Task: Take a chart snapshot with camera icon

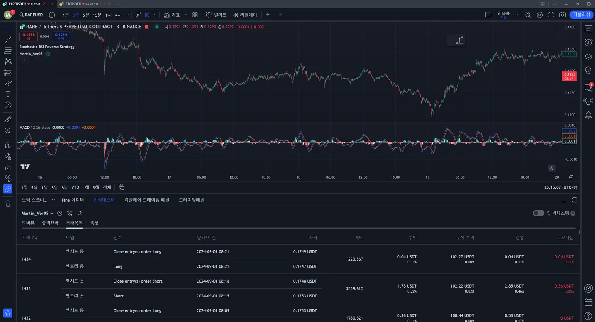Action: (x=563, y=15)
